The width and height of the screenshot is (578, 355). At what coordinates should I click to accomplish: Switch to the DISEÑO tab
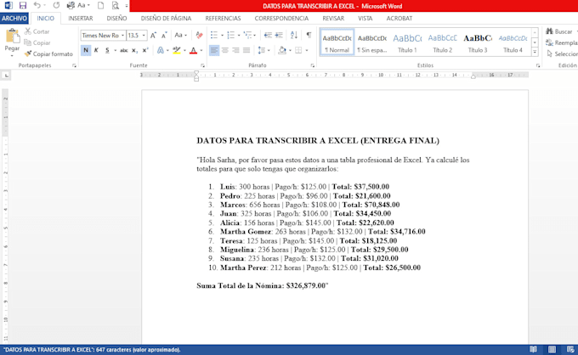tap(116, 19)
